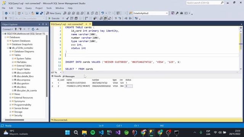Click the Properties wrench icon
This screenshot has height=137, width=244.
[177, 13]
